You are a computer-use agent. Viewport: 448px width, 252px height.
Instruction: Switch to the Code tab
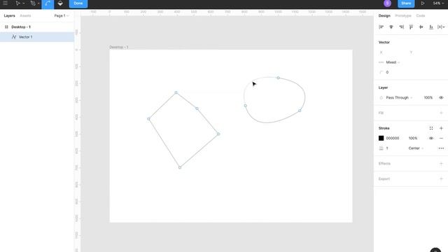click(x=421, y=15)
